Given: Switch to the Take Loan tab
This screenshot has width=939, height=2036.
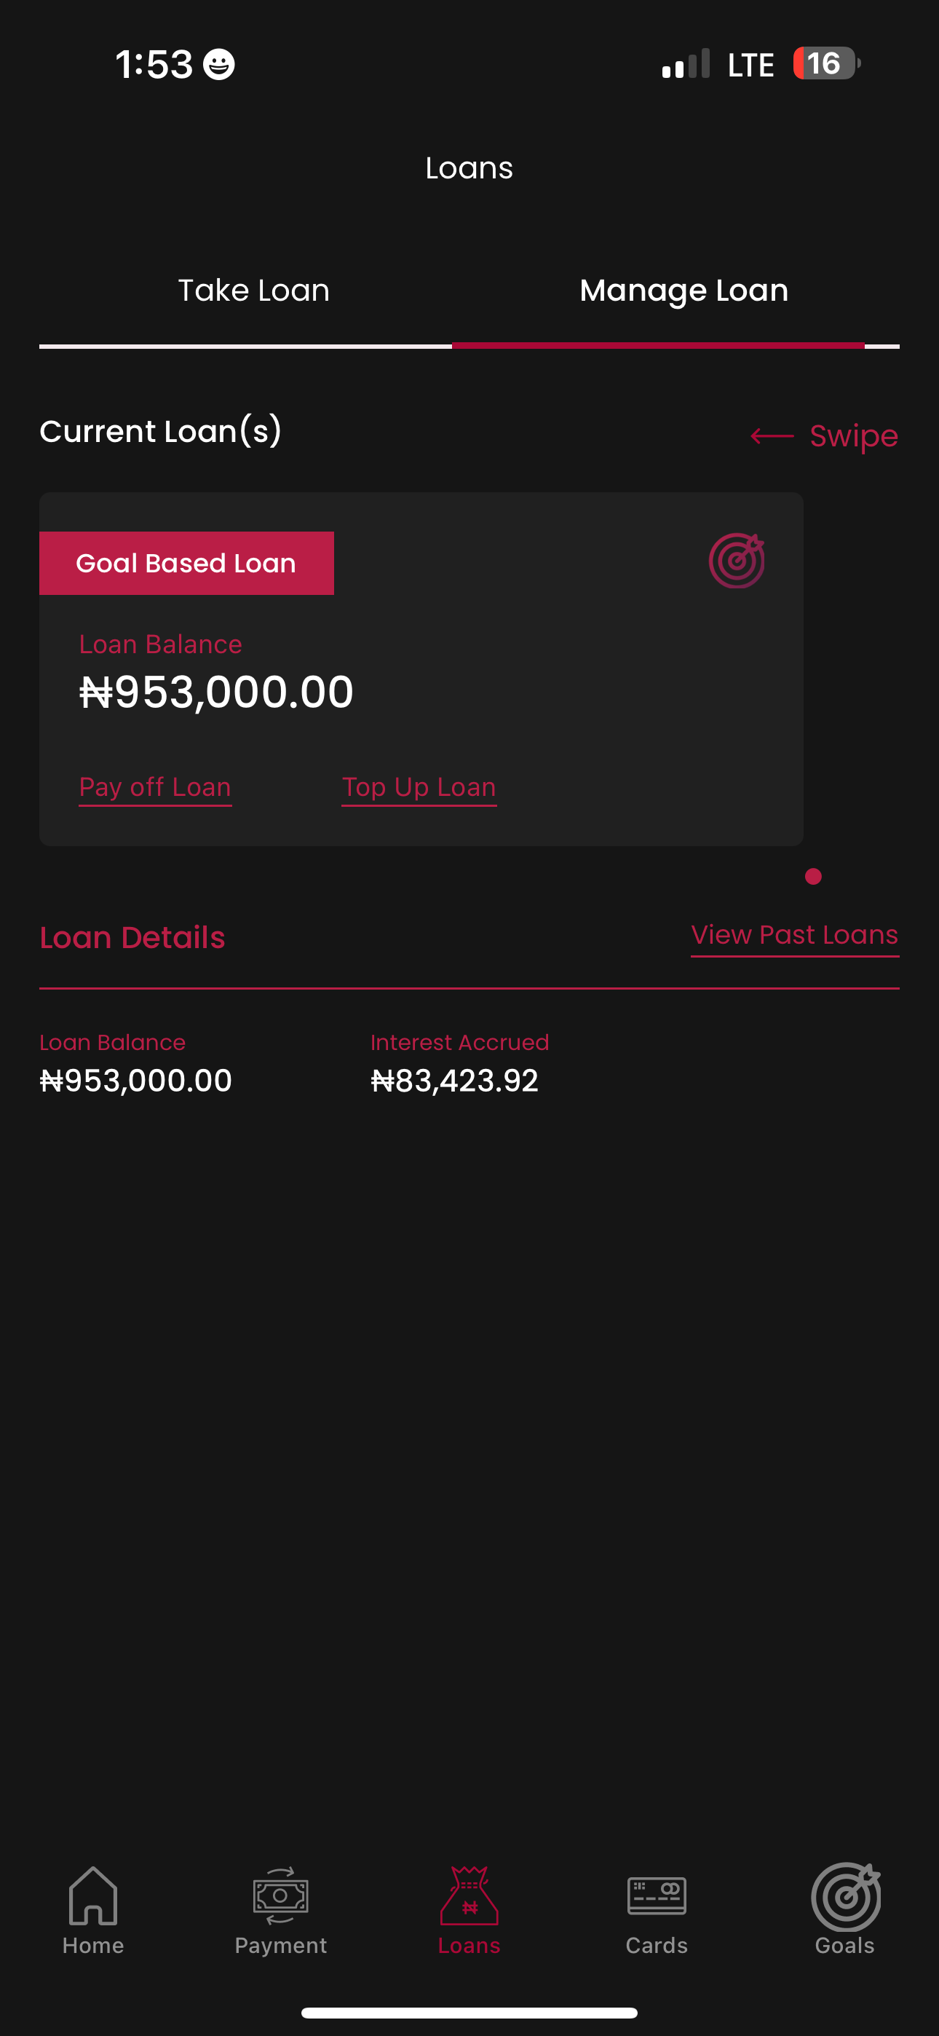Looking at the screenshot, I should [254, 291].
